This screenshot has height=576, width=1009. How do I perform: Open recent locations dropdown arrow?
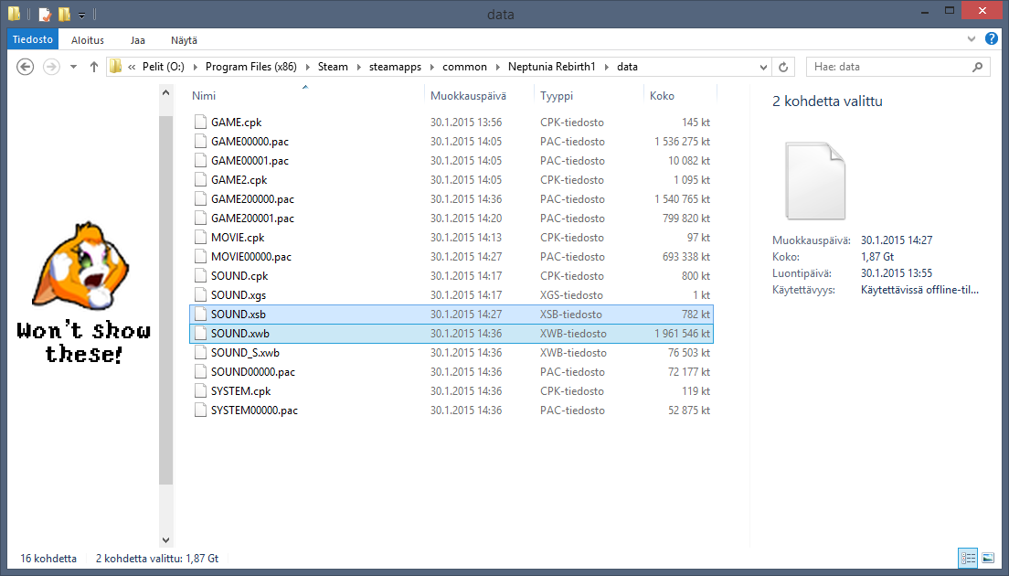(x=73, y=67)
